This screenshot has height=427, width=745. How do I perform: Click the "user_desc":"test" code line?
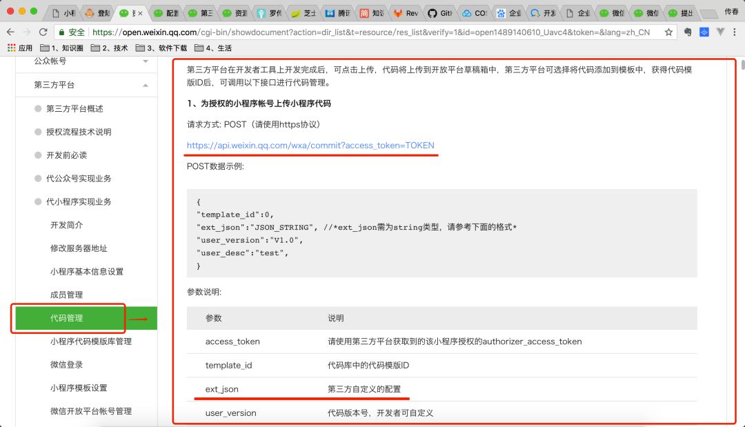point(242,253)
